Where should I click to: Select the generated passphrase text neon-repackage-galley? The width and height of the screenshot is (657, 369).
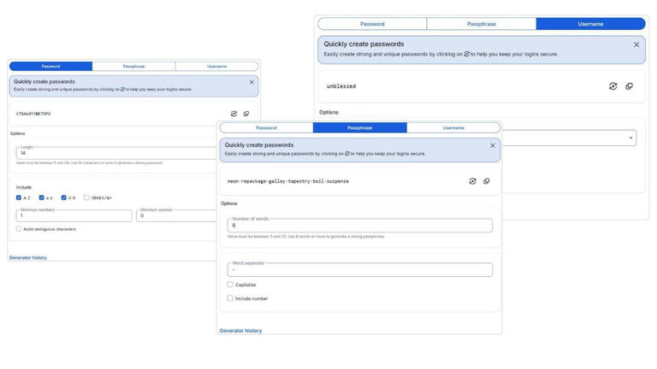click(287, 181)
